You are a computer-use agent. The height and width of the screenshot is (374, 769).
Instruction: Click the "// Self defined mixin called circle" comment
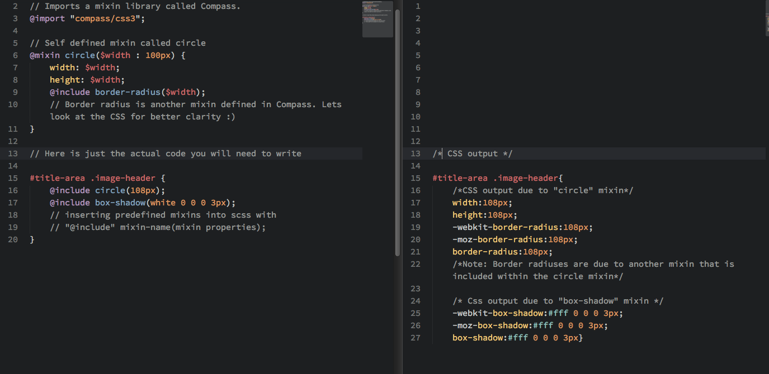117,43
